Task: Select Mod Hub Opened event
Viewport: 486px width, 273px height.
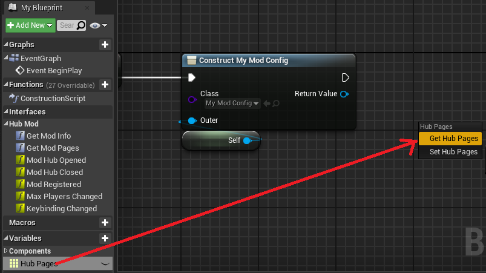Action: click(56, 160)
